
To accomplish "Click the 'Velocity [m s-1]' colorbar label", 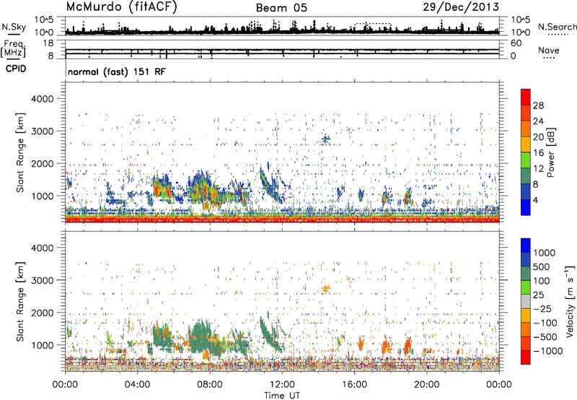I will pyautogui.click(x=570, y=301).
